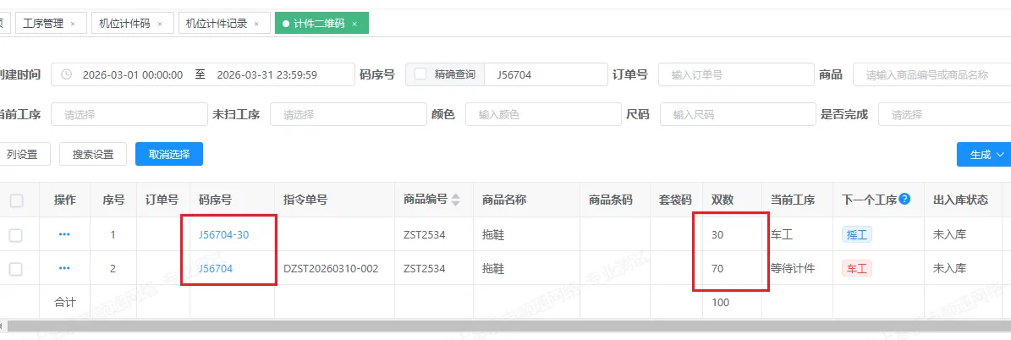This screenshot has width=1011, height=340.
Task: Click the 取消选择 button
Action: tap(169, 155)
